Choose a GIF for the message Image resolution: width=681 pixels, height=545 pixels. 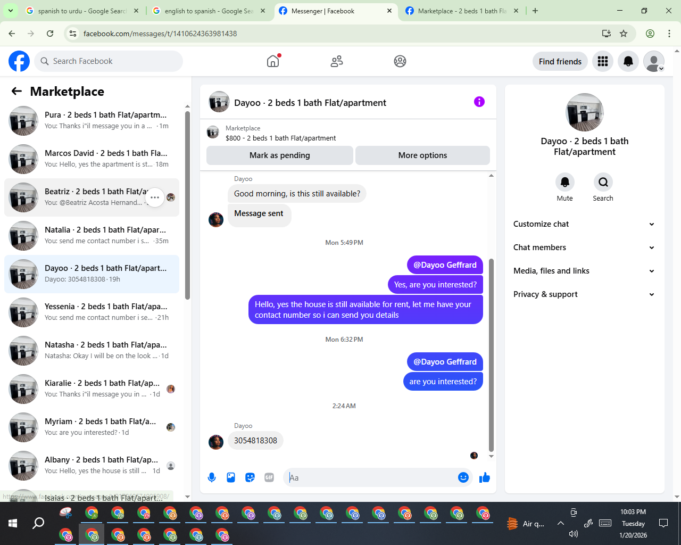pyautogui.click(x=269, y=477)
